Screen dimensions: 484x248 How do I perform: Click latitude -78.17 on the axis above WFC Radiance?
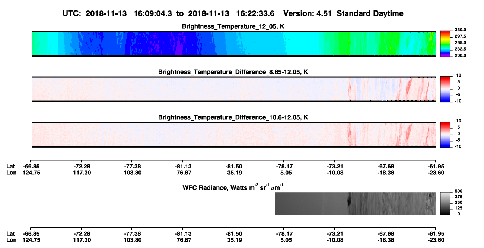click(284, 166)
